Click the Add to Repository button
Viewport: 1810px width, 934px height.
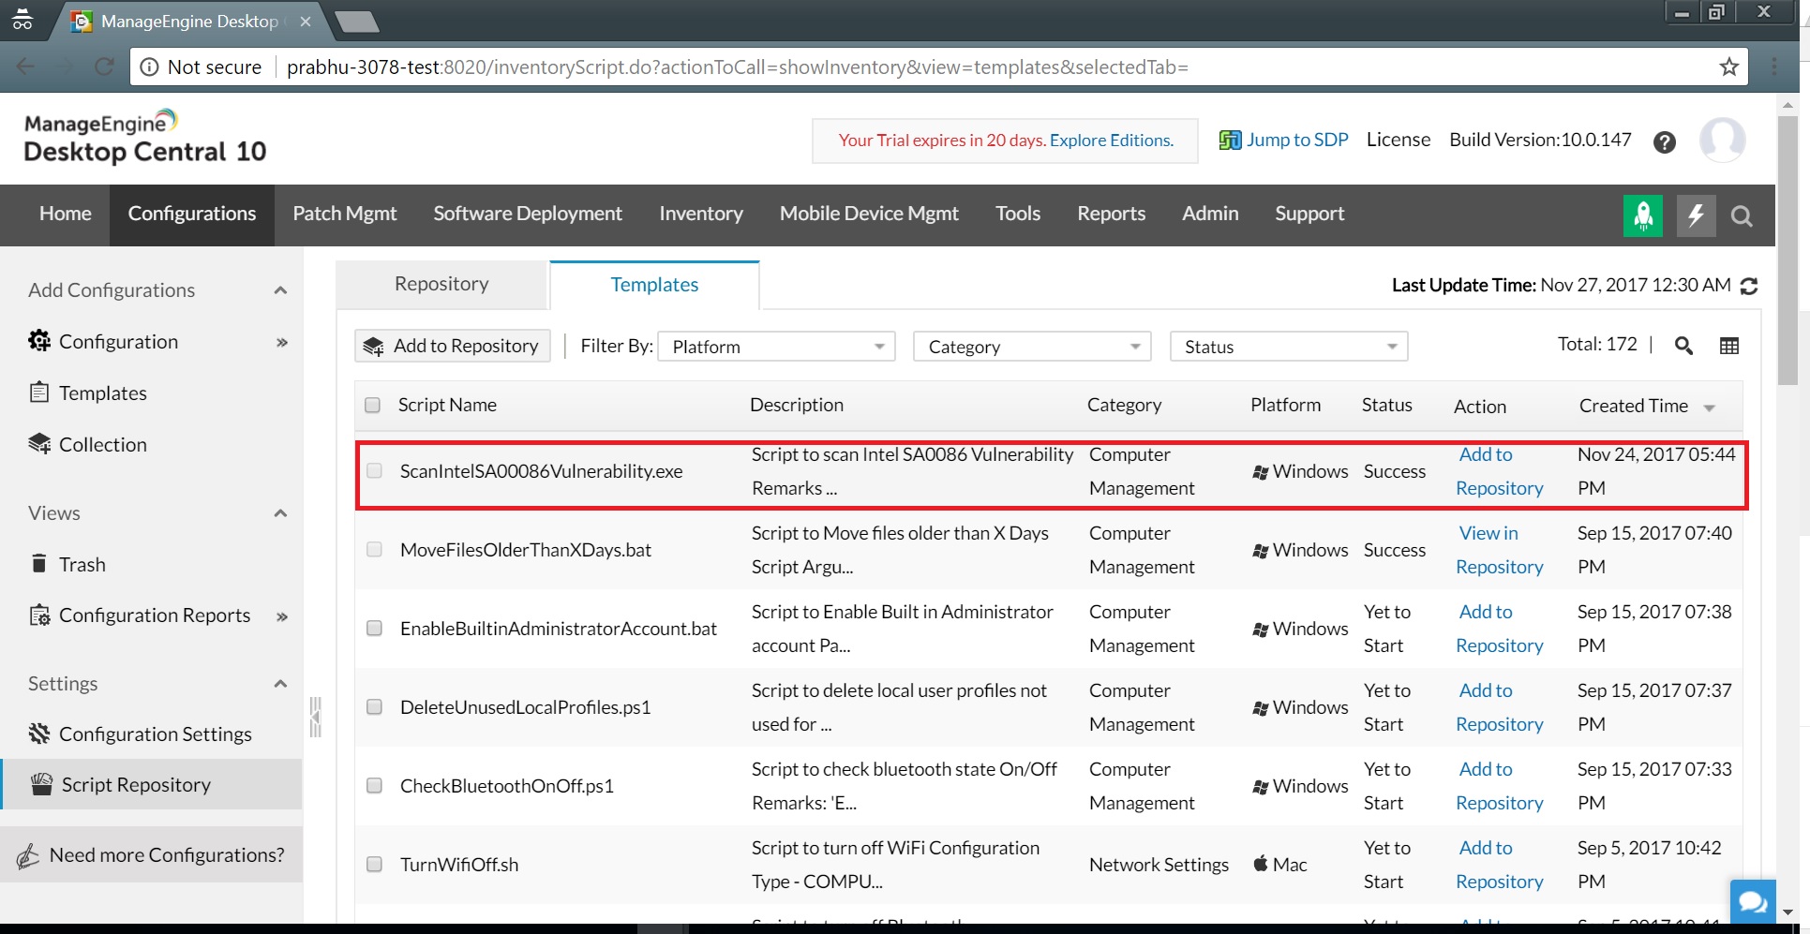pos(453,346)
